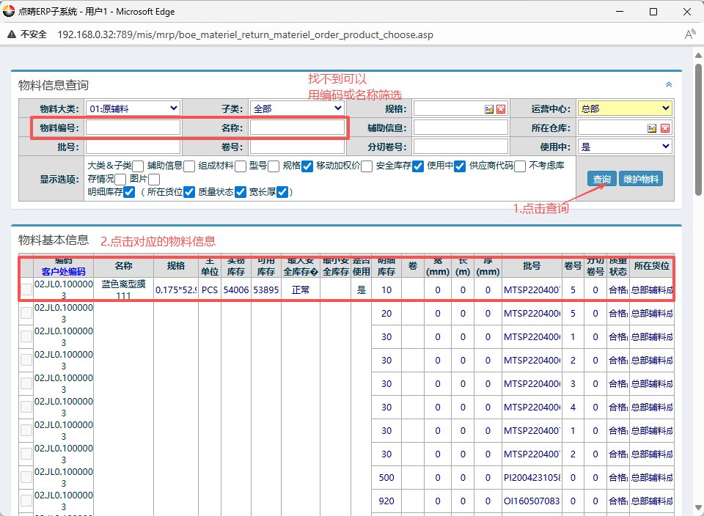704x516 pixels.
Task: Click the 不安全 warning icon in address bar
Action: [12, 34]
